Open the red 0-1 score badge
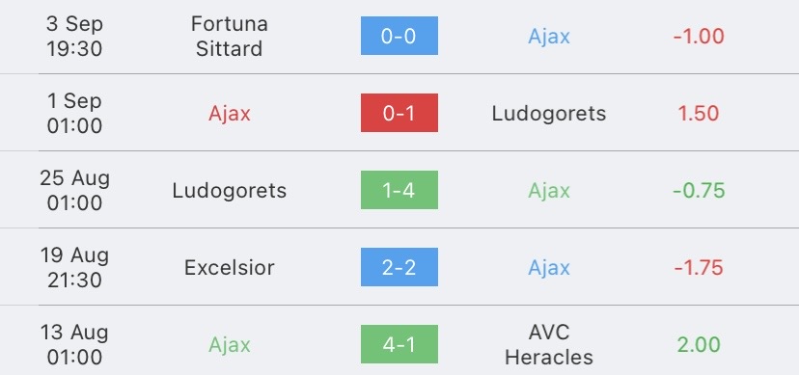799x375 pixels. [x=399, y=113]
